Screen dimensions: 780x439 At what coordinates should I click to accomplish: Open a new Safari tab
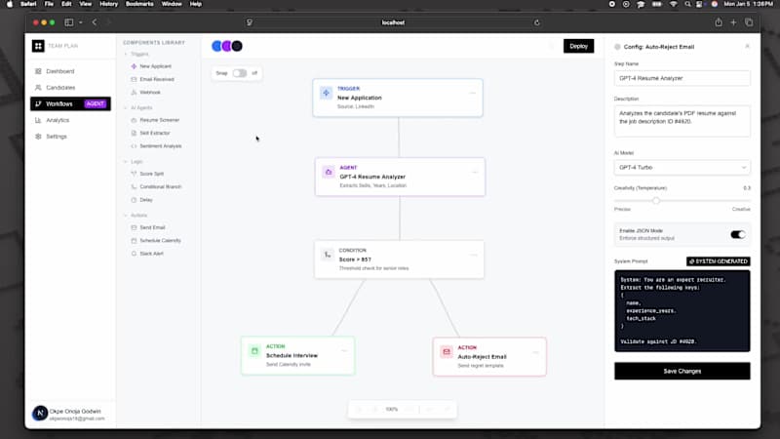733,22
